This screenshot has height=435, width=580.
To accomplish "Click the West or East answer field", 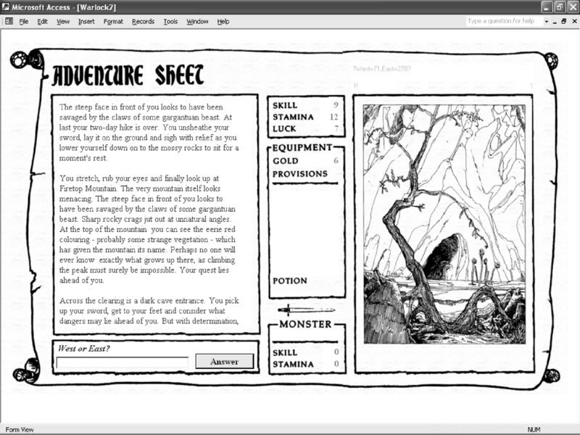I will [x=122, y=362].
